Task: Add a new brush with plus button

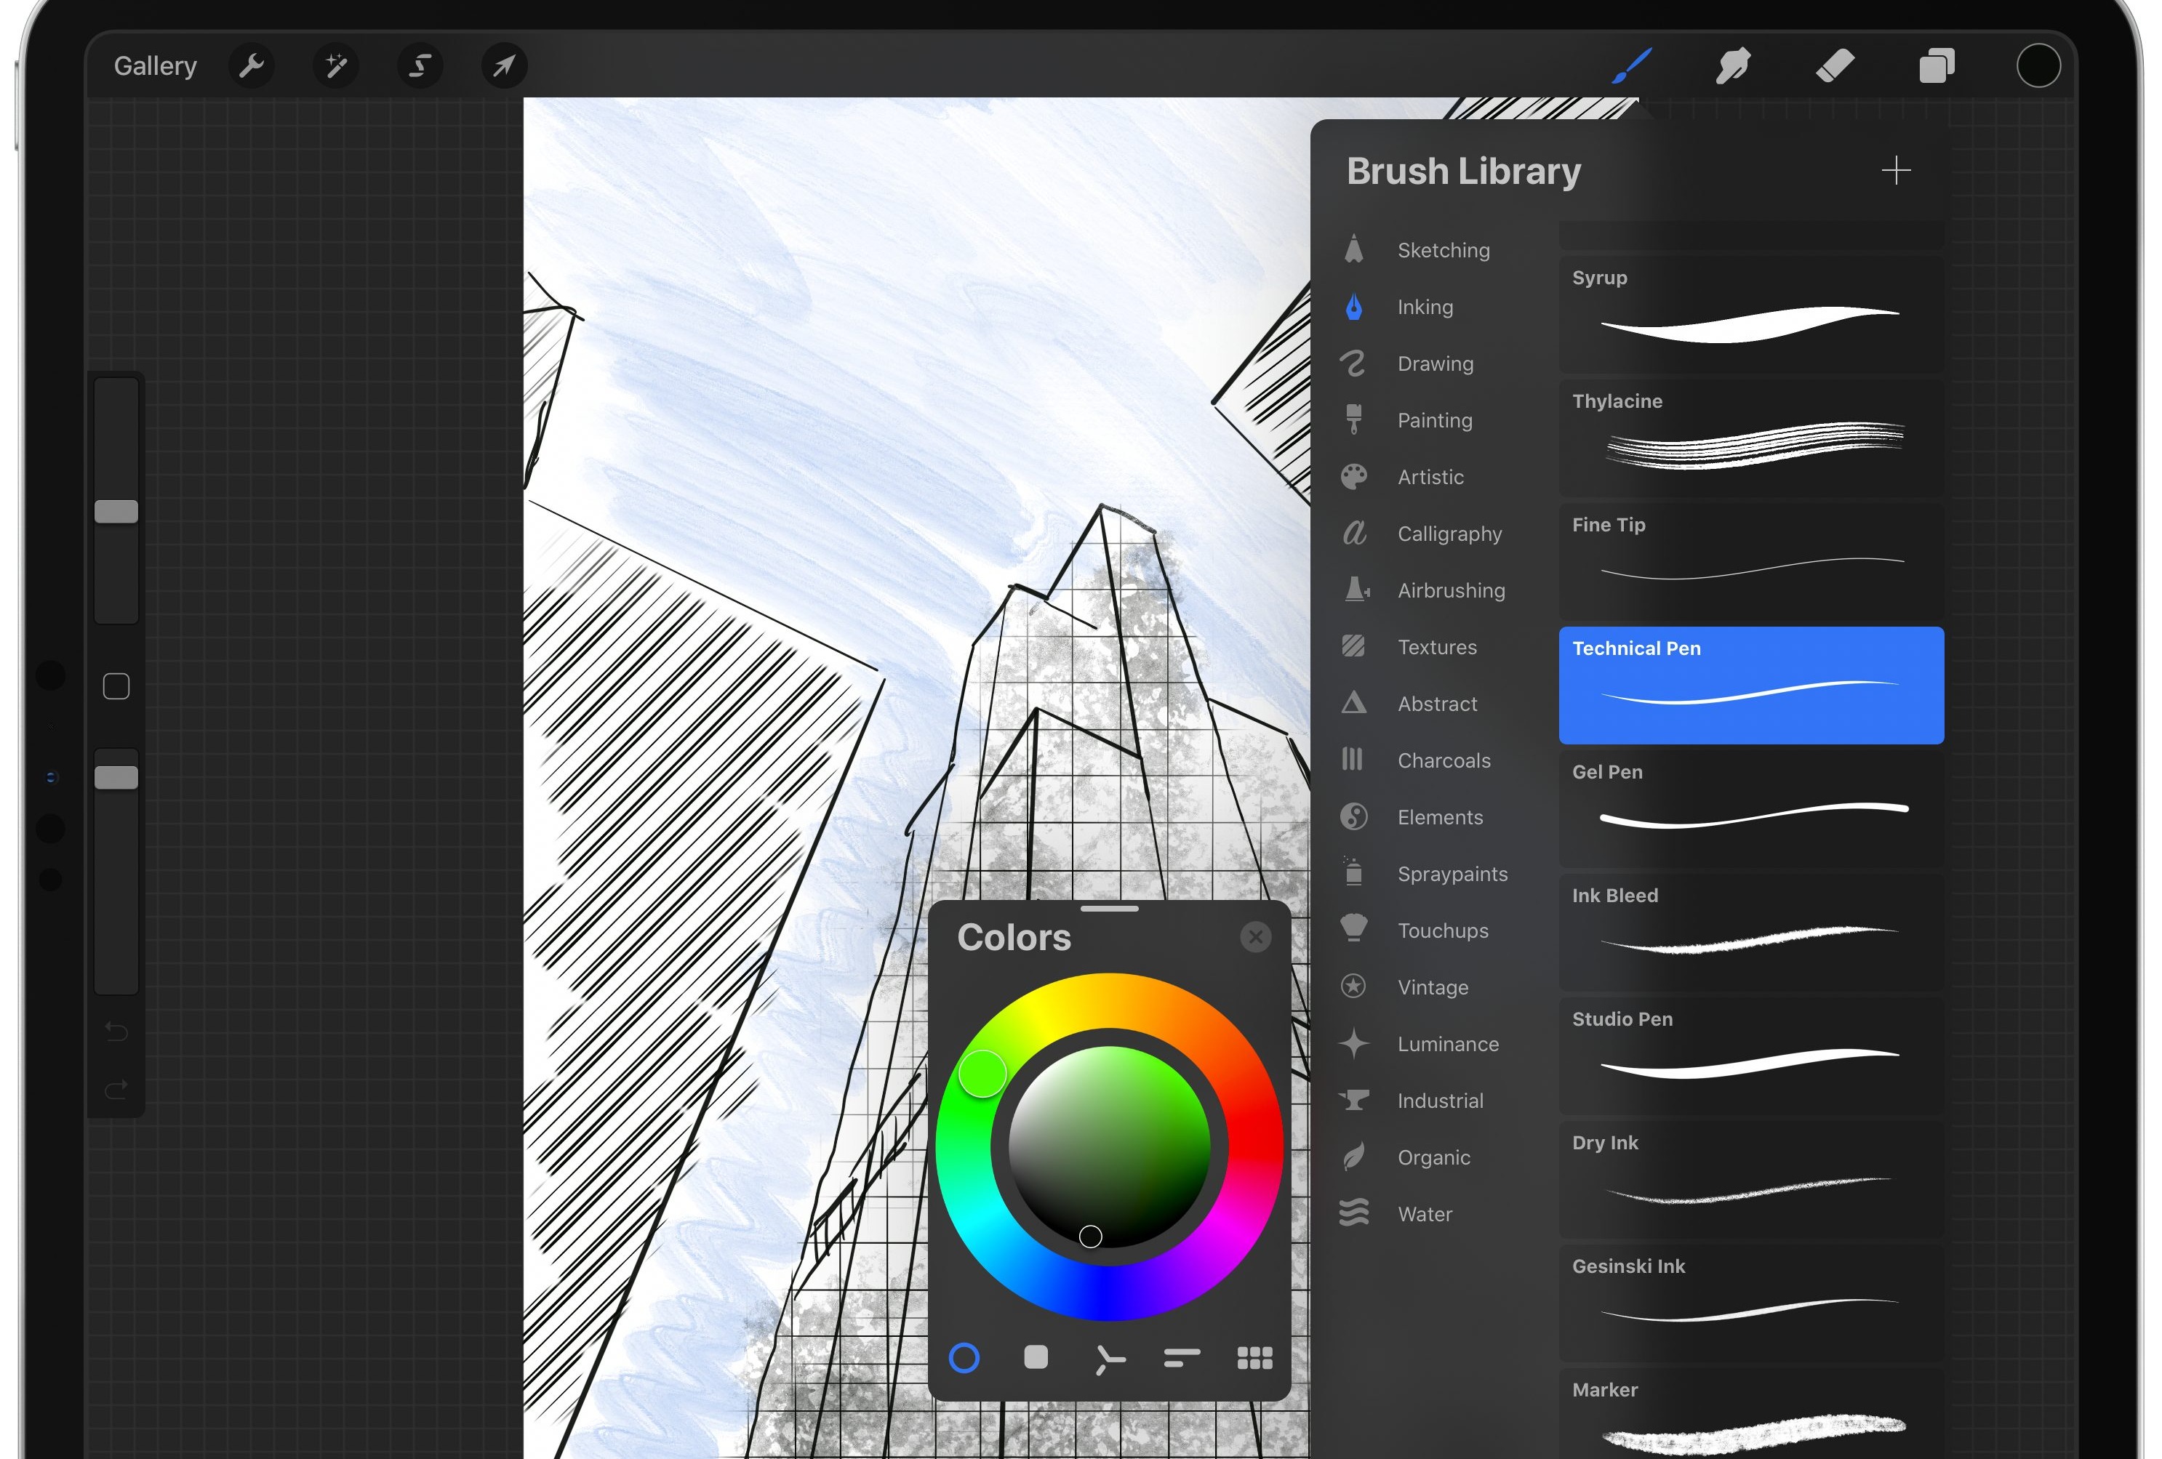Action: coord(1895,171)
